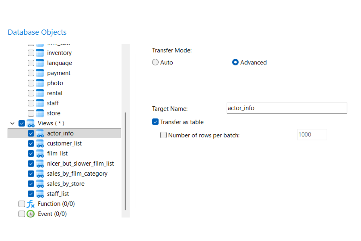
Task: Click the Event clock icon
Action: pyautogui.click(x=31, y=214)
